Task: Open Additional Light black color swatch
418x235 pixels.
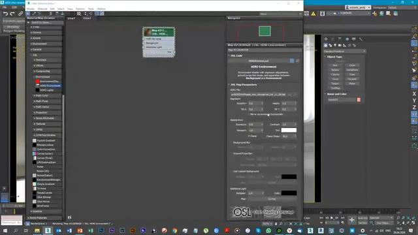Action: (x=289, y=193)
